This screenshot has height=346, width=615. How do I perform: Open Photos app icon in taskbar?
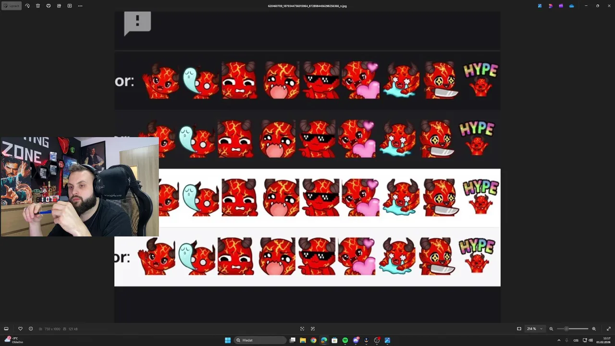(387, 340)
